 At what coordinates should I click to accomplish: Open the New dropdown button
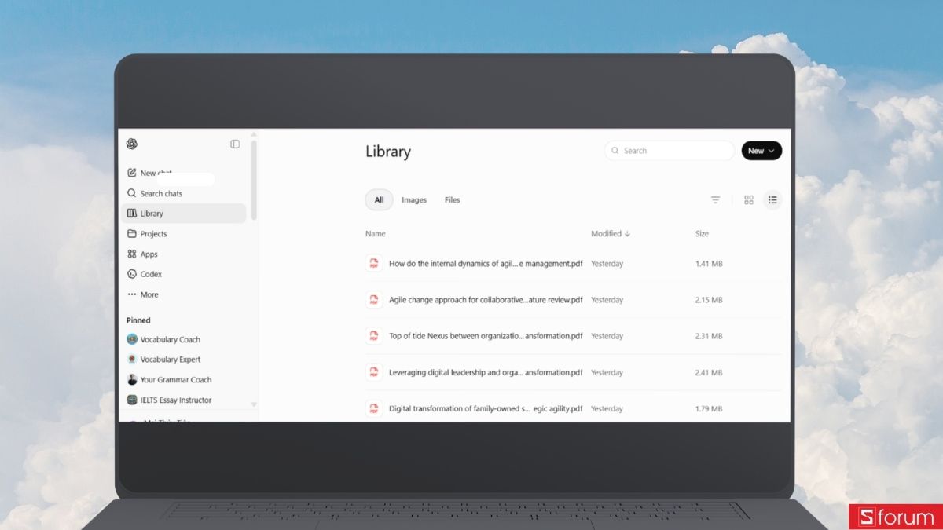click(761, 151)
